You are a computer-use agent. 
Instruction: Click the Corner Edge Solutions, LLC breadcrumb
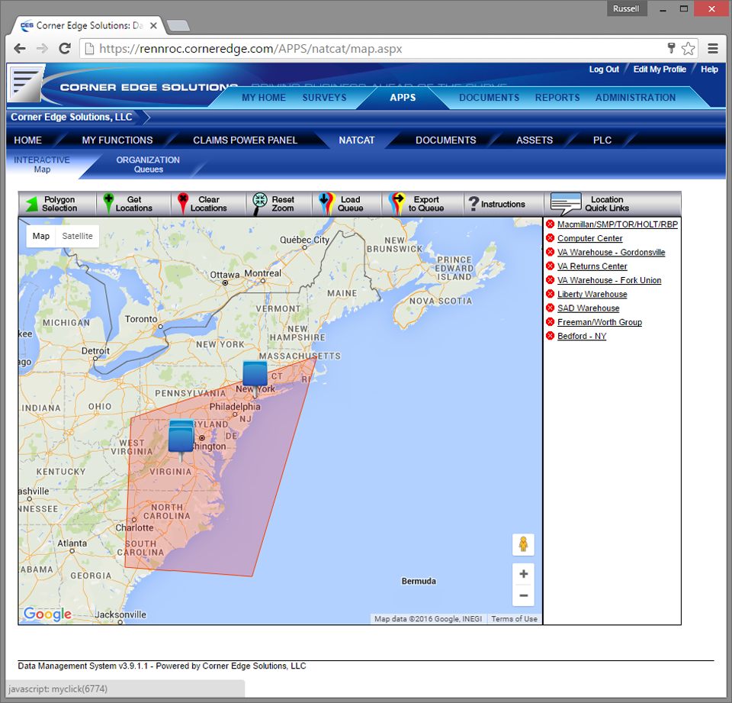pos(72,117)
